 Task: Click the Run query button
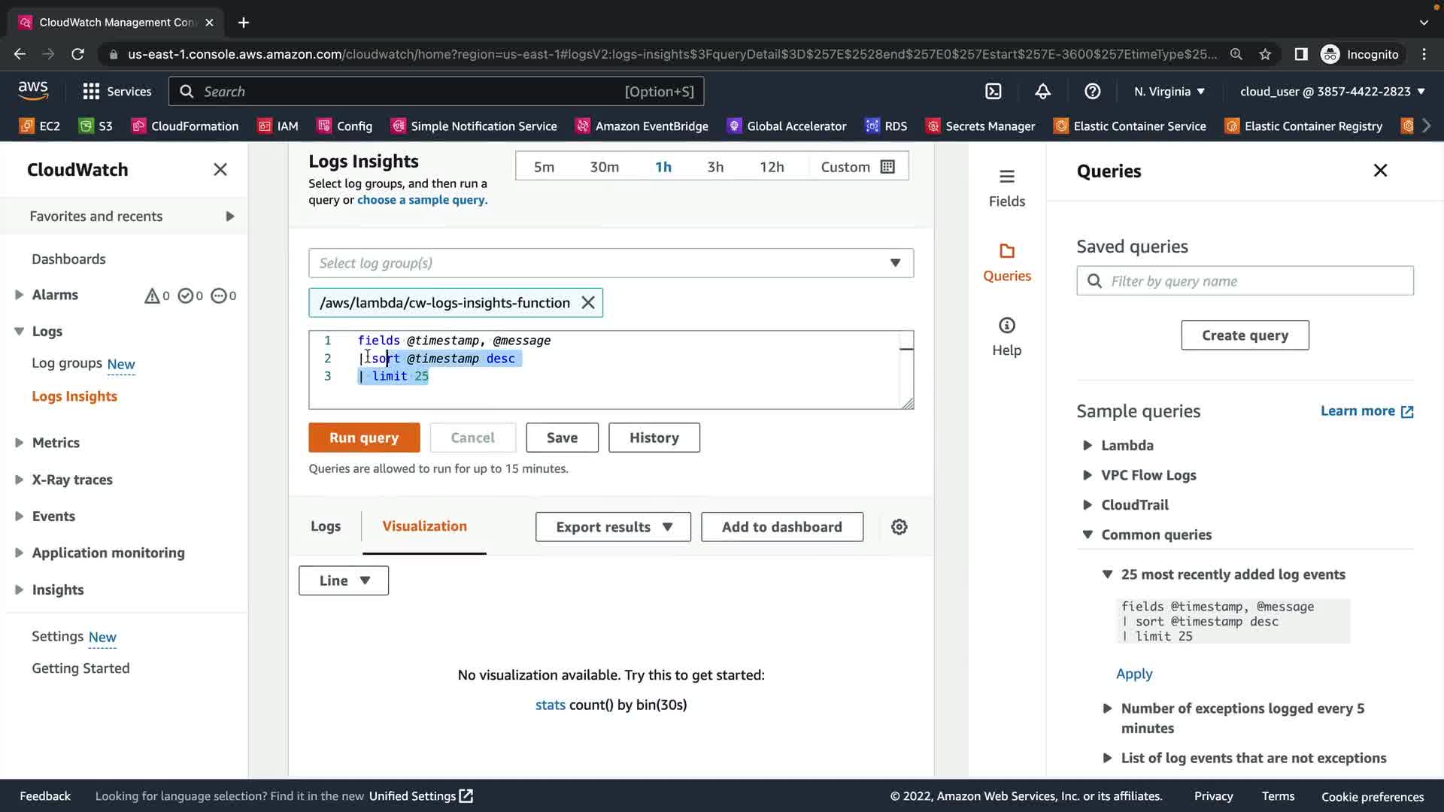[x=364, y=438]
